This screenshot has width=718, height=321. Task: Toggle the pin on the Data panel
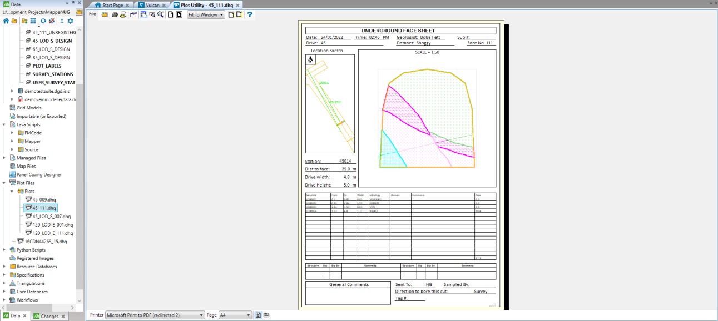click(x=73, y=3)
